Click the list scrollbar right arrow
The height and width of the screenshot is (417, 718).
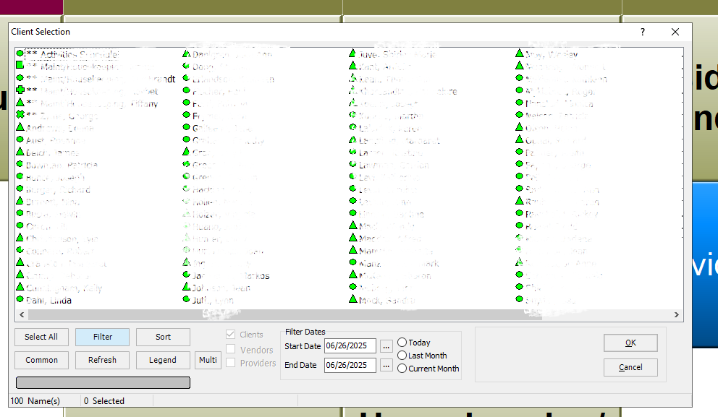coord(676,314)
